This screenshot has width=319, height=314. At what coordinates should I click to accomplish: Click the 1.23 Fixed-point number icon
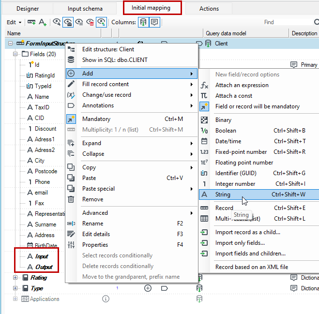(204, 152)
